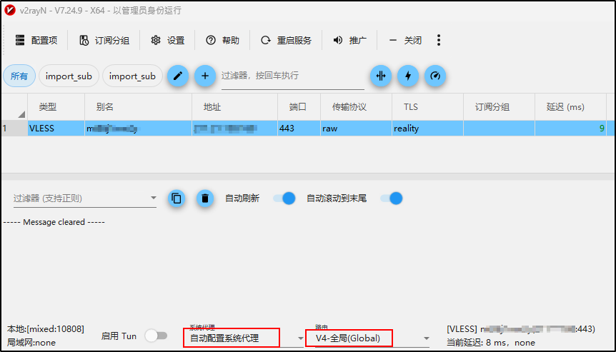Click the 重启服务 restart service button

point(286,40)
